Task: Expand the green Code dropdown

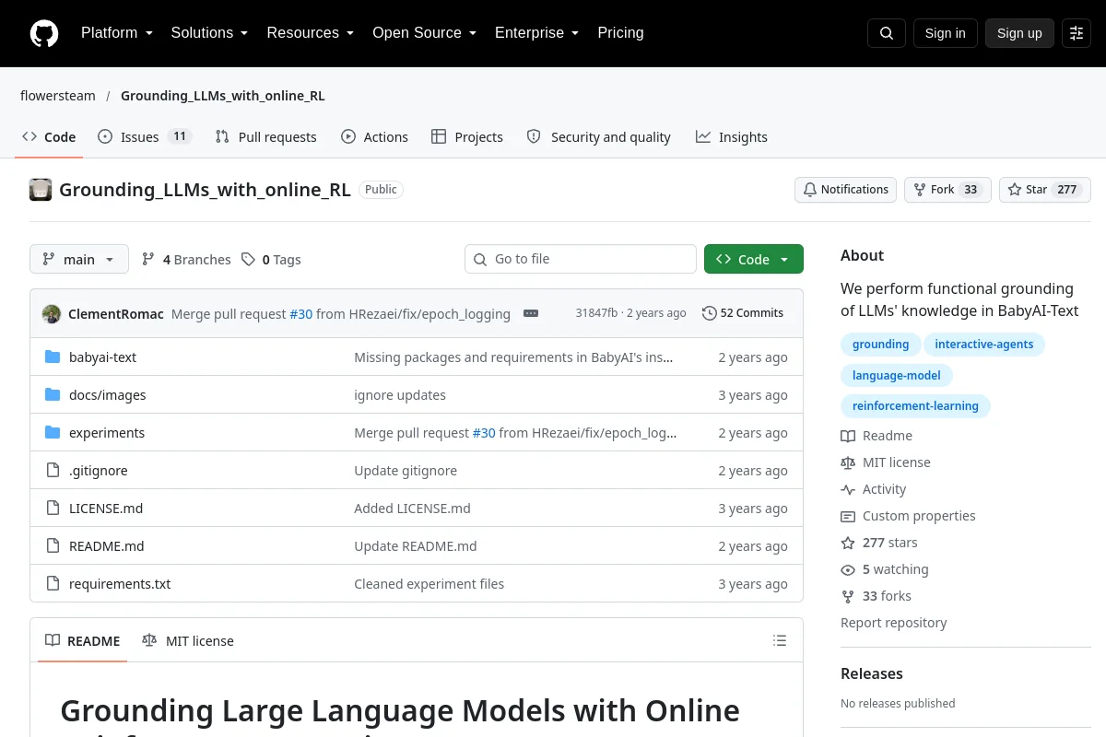Action: tap(754, 259)
